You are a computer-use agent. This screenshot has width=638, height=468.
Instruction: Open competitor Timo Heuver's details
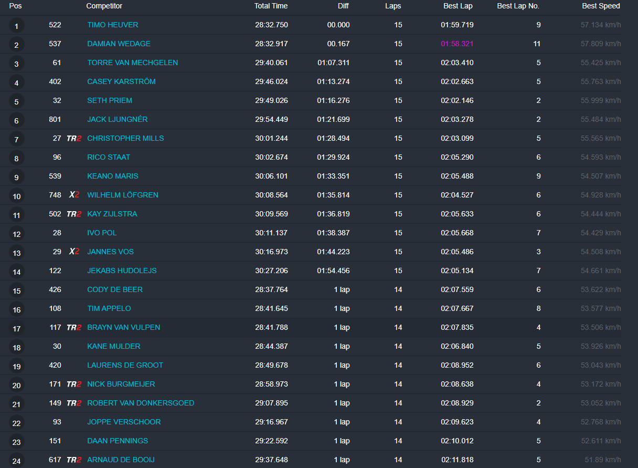[113, 25]
